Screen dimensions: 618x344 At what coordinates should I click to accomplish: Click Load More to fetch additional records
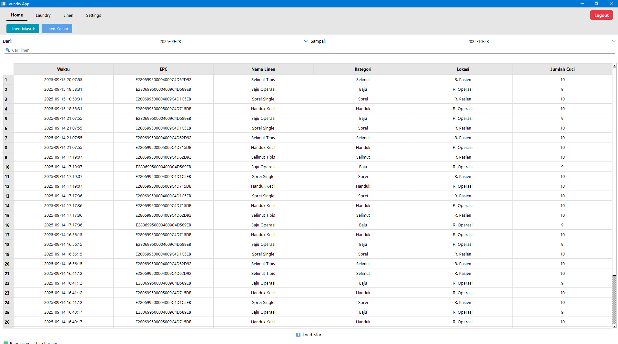click(312, 335)
